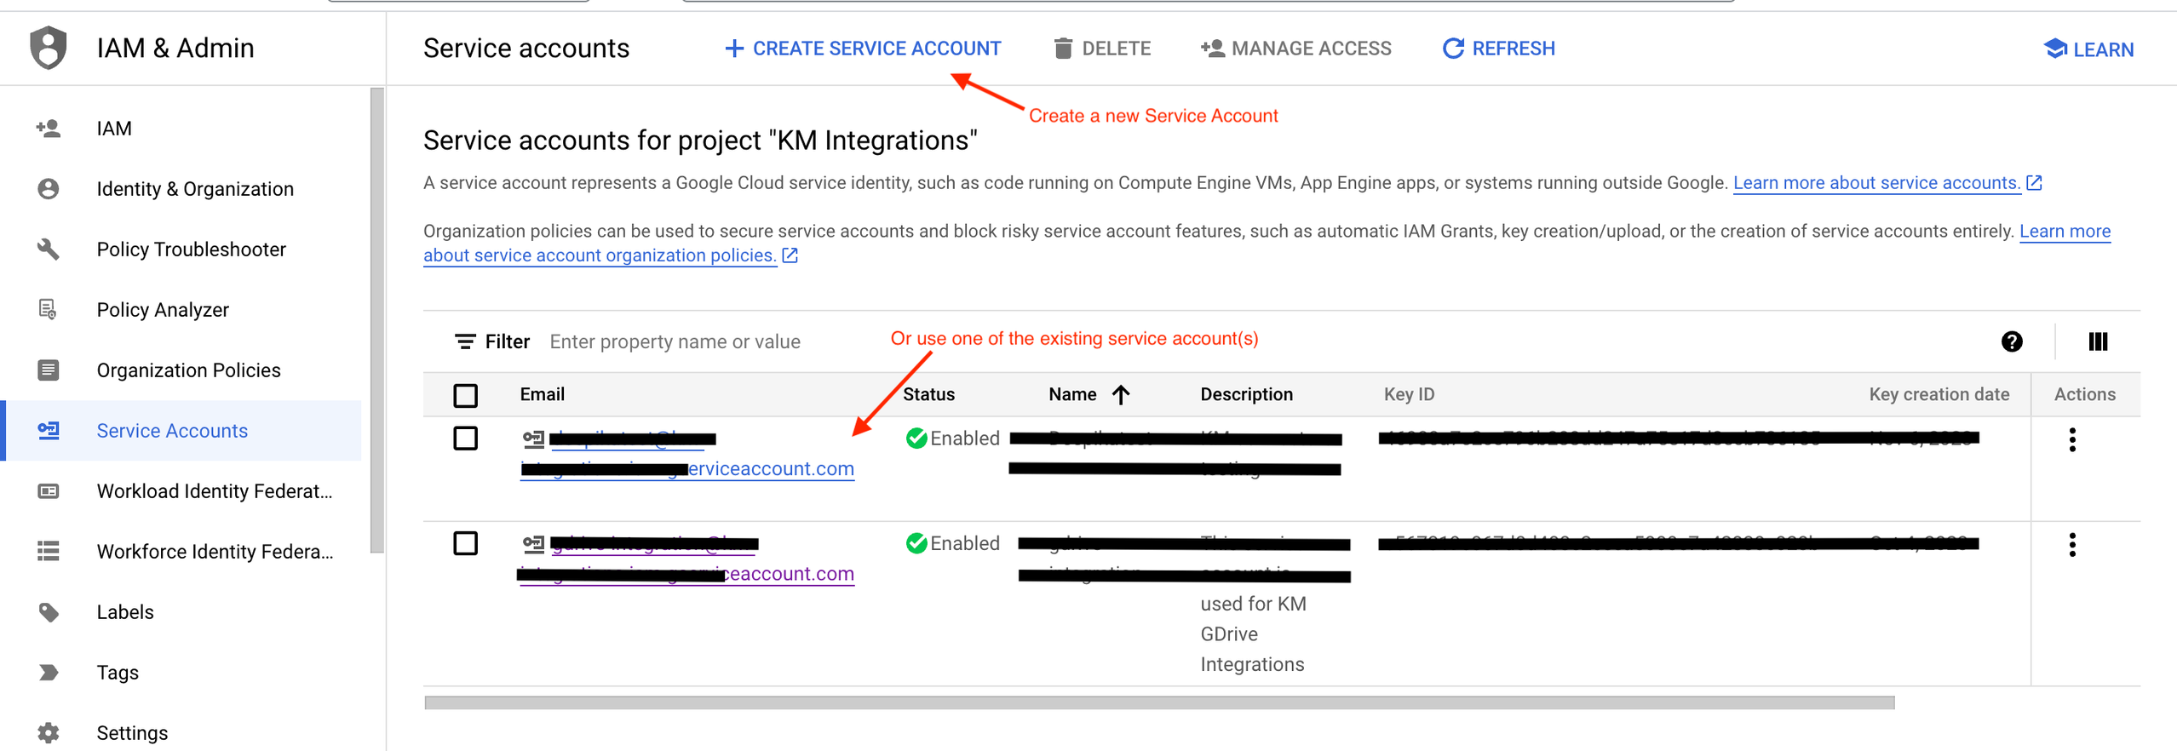Image resolution: width=2177 pixels, height=751 pixels.
Task: Open actions menu for first service account
Action: [2072, 439]
